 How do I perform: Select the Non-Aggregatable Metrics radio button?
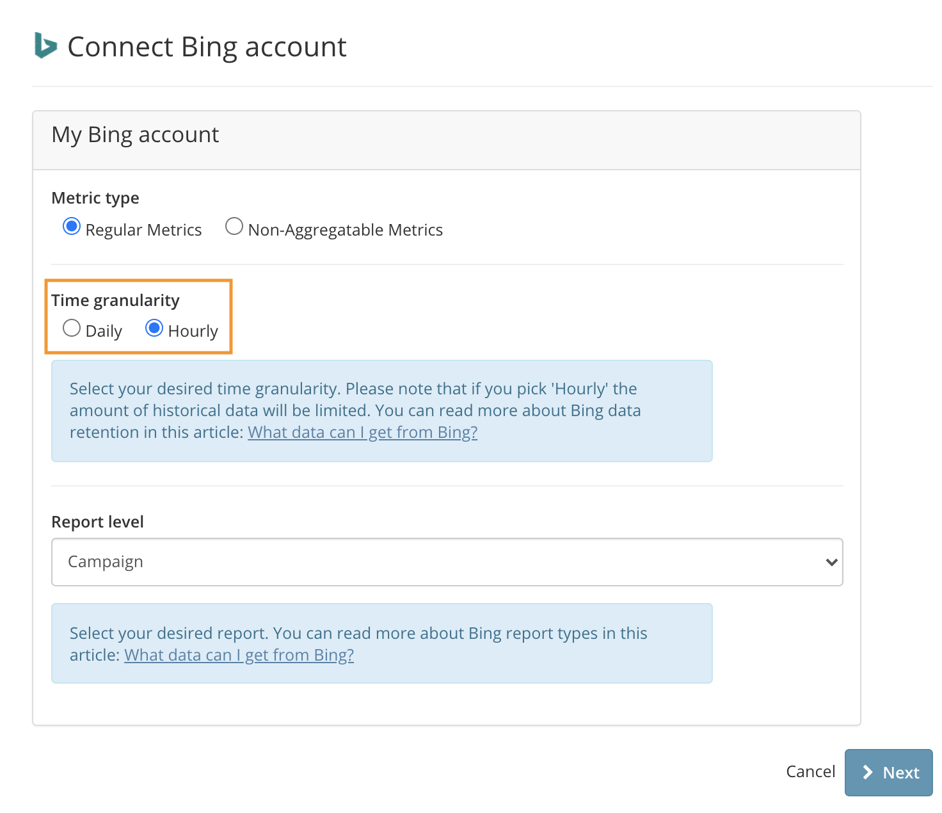[234, 227]
